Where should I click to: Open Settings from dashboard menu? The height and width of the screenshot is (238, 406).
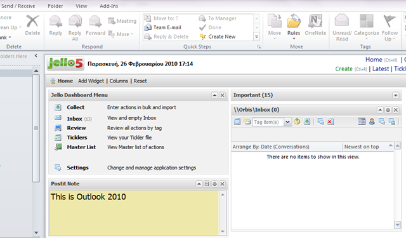pos(77,168)
